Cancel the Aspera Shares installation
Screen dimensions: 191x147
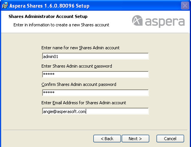[170, 139]
